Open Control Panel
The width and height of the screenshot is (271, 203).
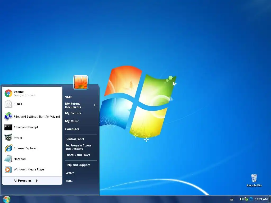(x=80, y=139)
